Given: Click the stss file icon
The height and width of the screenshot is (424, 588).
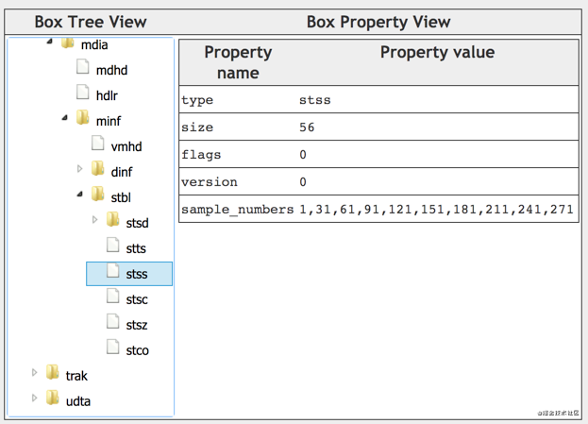Looking at the screenshot, I should coord(112,270).
